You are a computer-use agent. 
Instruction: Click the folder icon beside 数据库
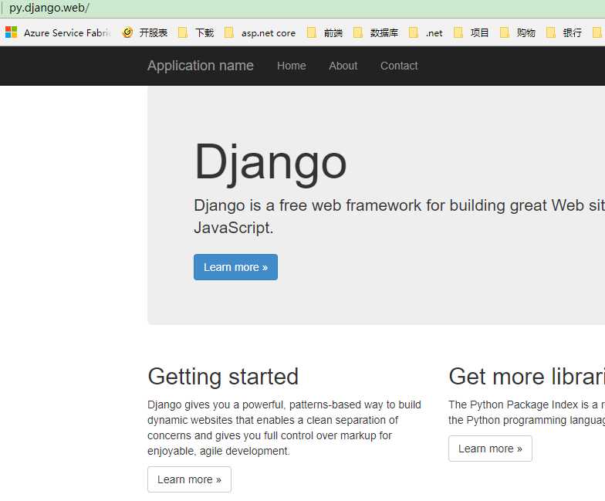(358, 32)
